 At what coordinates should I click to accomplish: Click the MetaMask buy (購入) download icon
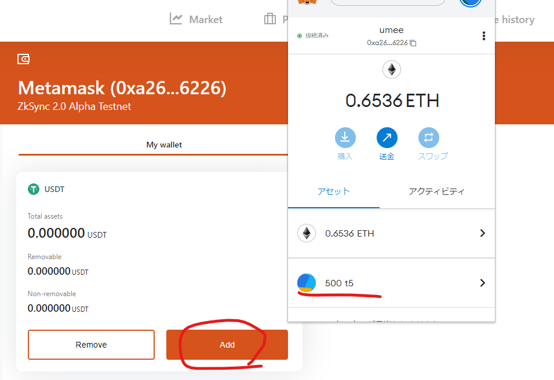pyautogui.click(x=345, y=138)
